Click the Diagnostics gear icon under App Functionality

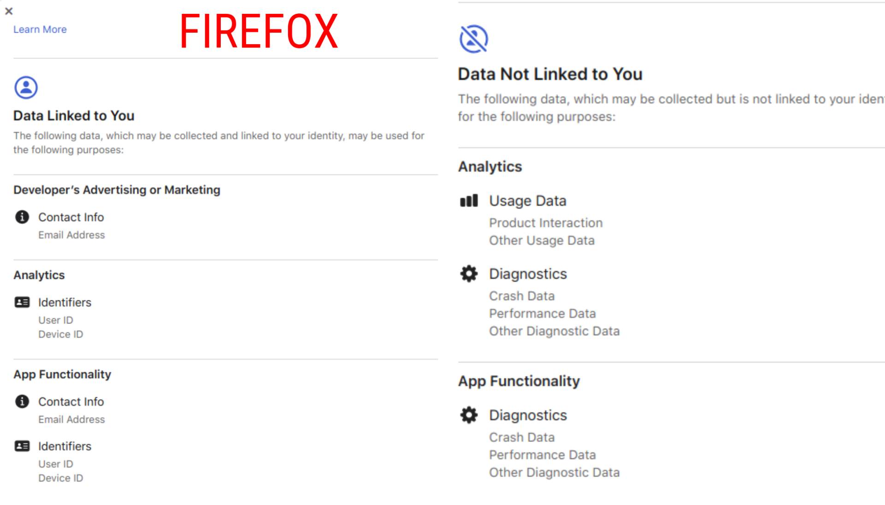point(468,415)
